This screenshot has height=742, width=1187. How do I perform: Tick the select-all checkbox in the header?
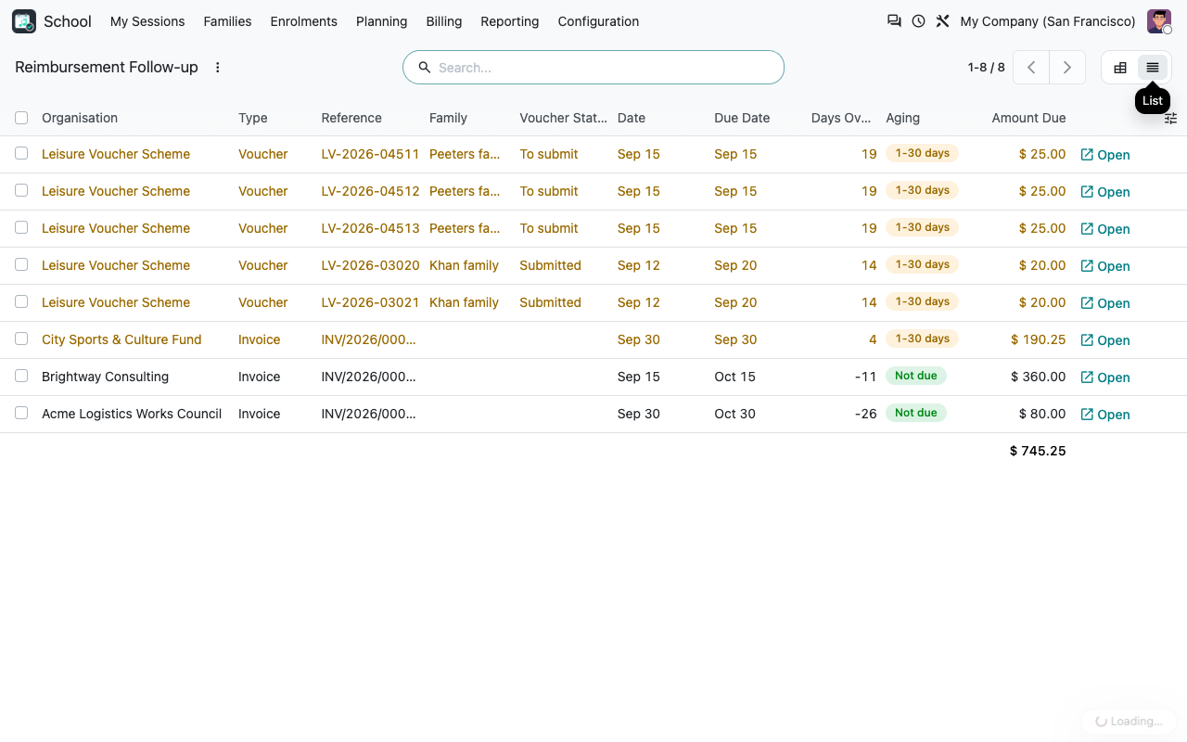[x=21, y=118]
